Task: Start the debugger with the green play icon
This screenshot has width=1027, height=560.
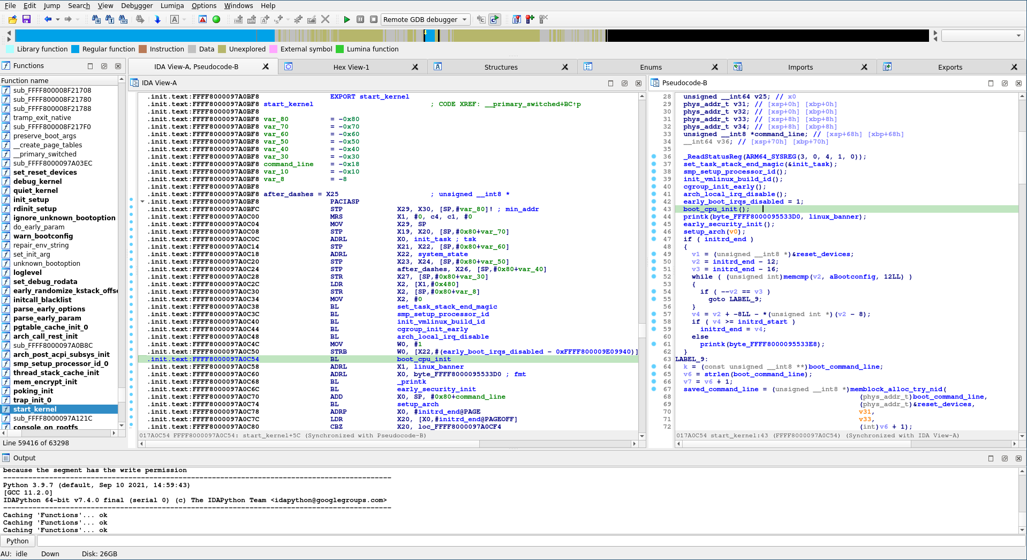Action: click(x=346, y=19)
